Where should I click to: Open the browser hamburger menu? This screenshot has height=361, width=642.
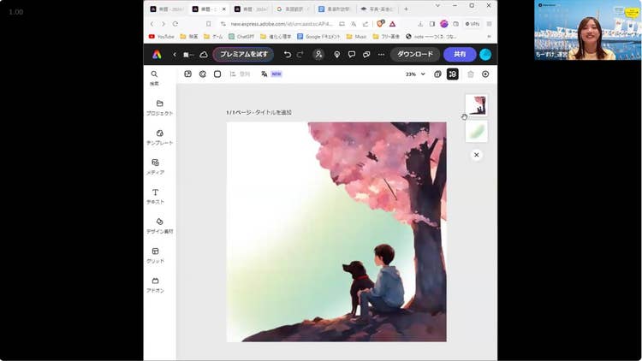pos(489,24)
